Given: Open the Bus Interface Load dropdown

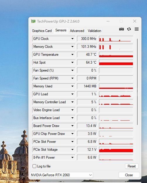Looking at the screenshot, I should 72,118.
